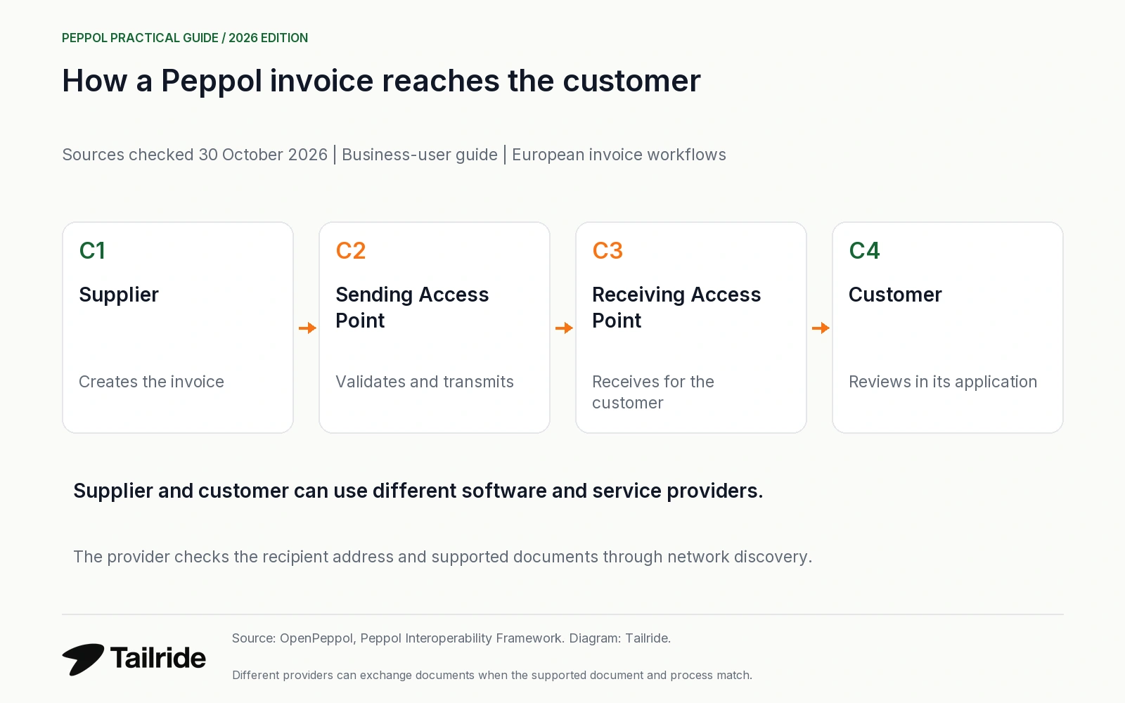
Task: Click the footnote about different providers exchanging documents
Action: tap(492, 675)
